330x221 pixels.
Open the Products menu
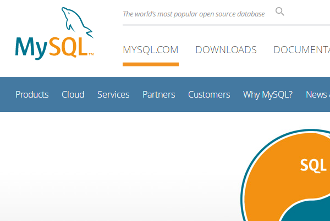point(32,94)
